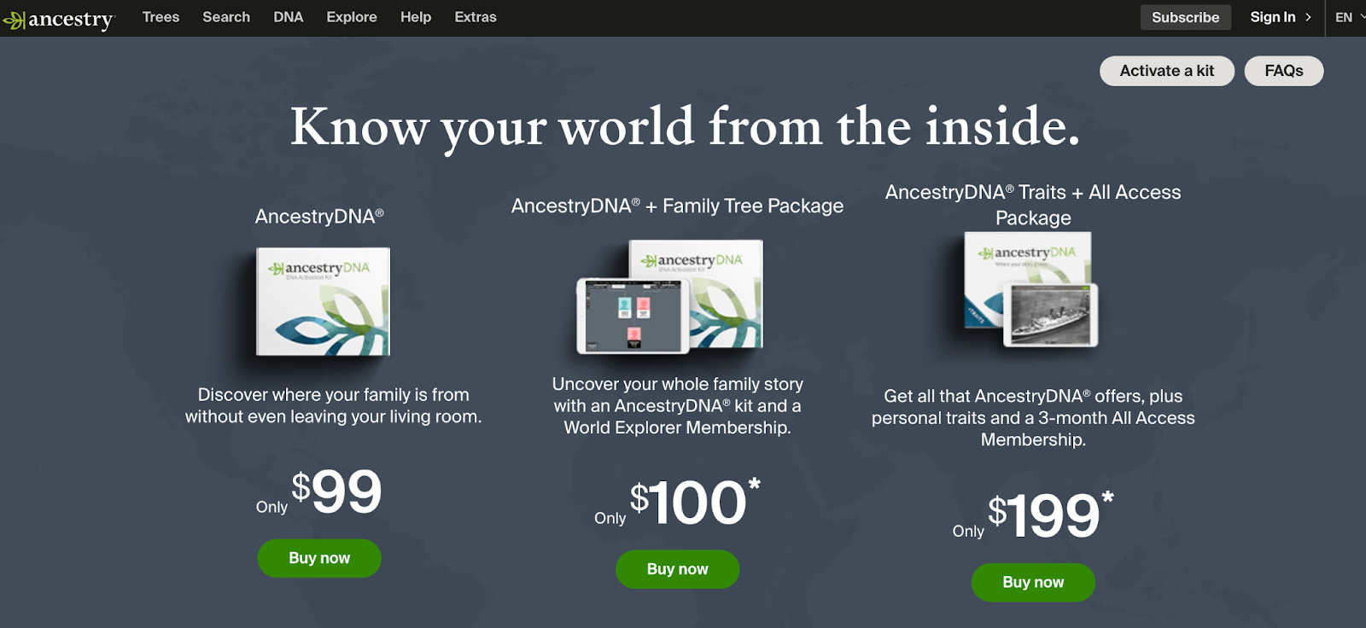Click the Ancestry logo in header
This screenshot has width=1366, height=628.
point(58,19)
